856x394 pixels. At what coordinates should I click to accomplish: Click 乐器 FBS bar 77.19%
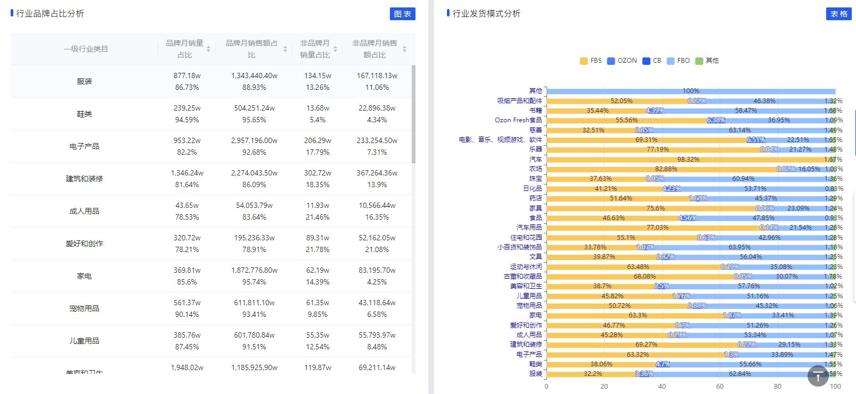(x=658, y=149)
